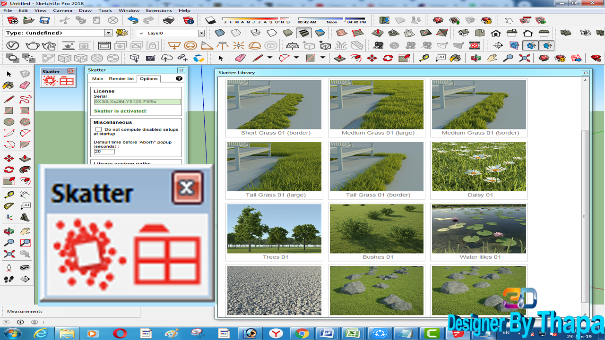Toggle Display Section Planes
The height and width of the screenshot is (340, 605).
coord(514,45)
